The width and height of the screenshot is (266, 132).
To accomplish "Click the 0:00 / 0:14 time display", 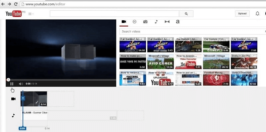I will pos(31,84).
